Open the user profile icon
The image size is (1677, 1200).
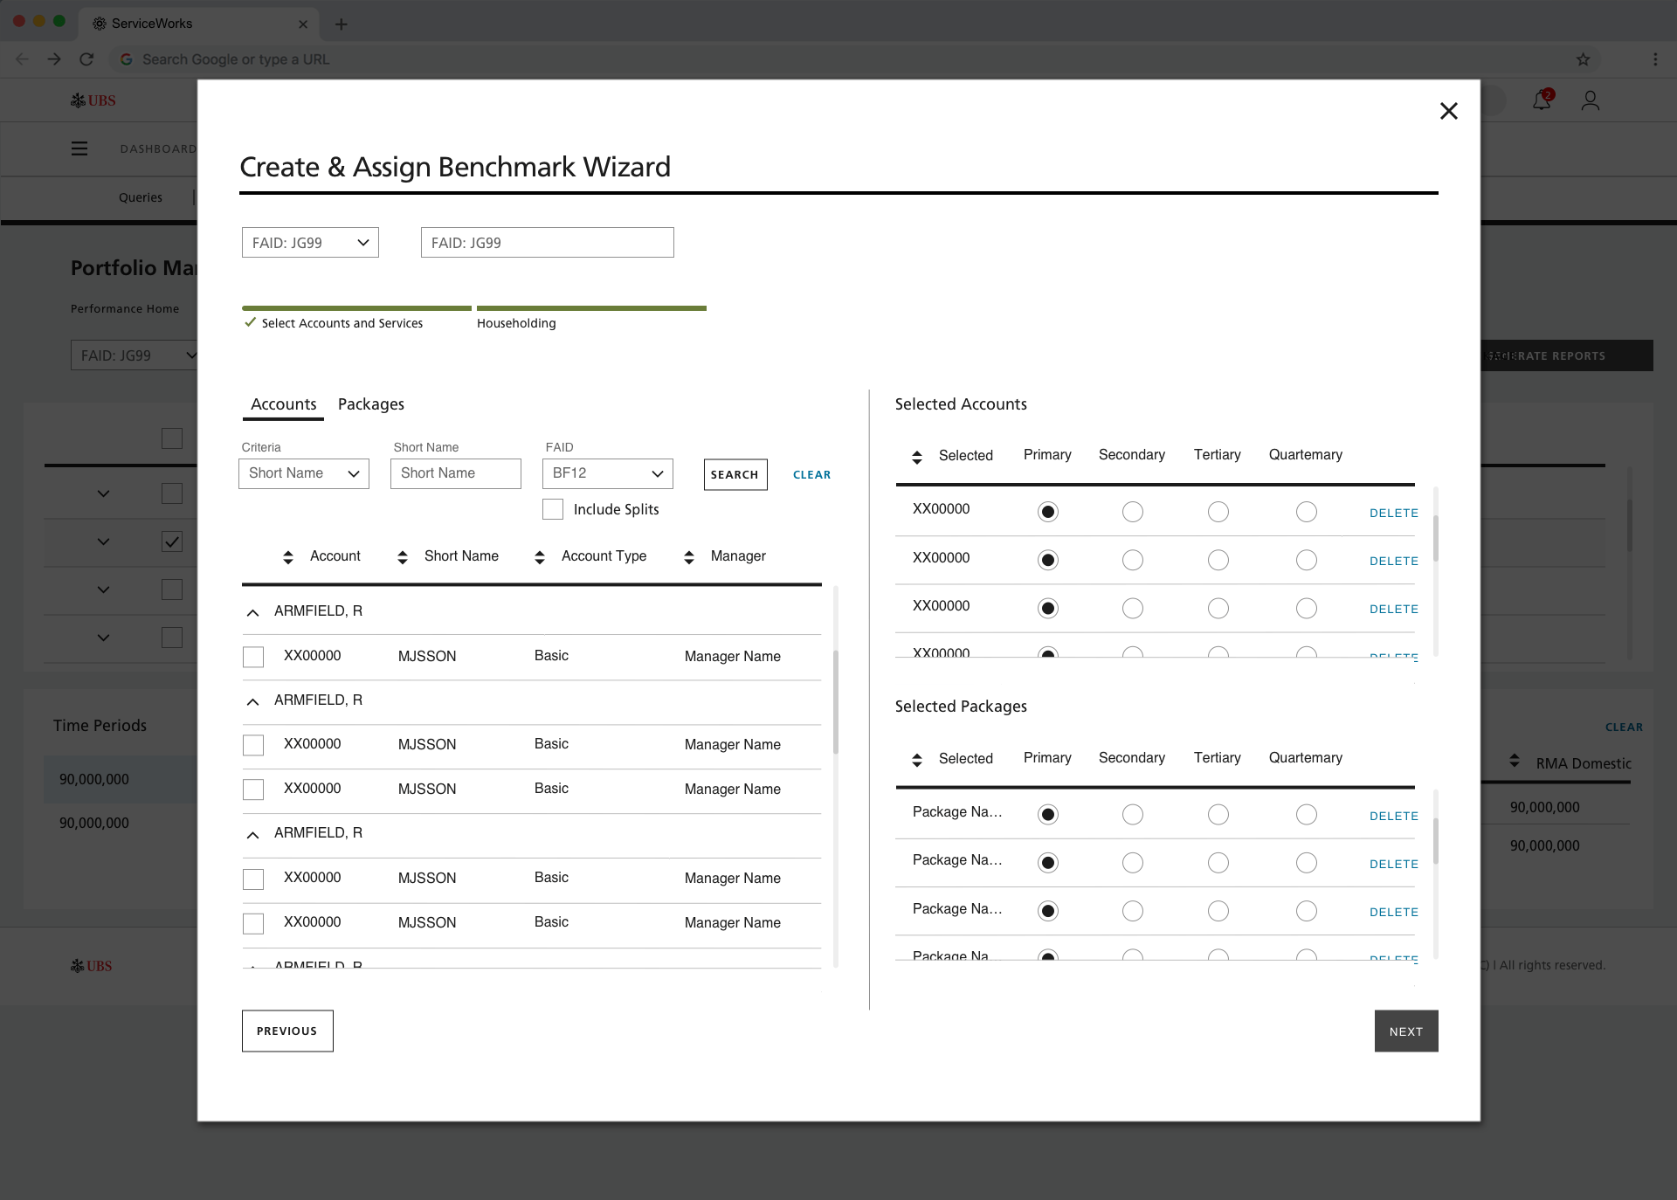pyautogui.click(x=1590, y=100)
